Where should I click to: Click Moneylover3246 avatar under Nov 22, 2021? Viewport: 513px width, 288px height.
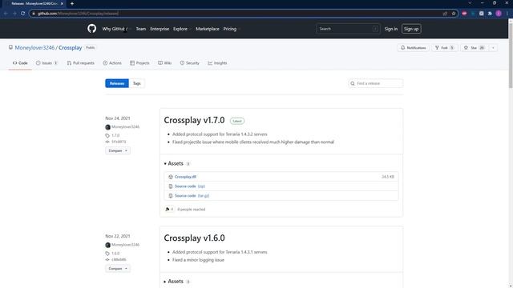pyautogui.click(x=108, y=245)
